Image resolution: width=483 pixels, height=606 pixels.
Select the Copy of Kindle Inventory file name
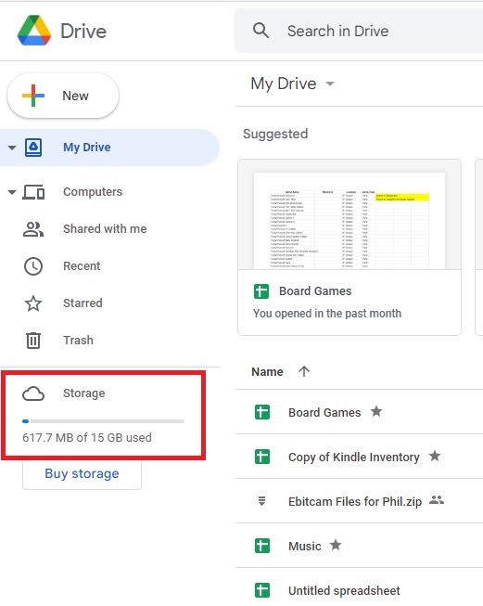coord(353,458)
